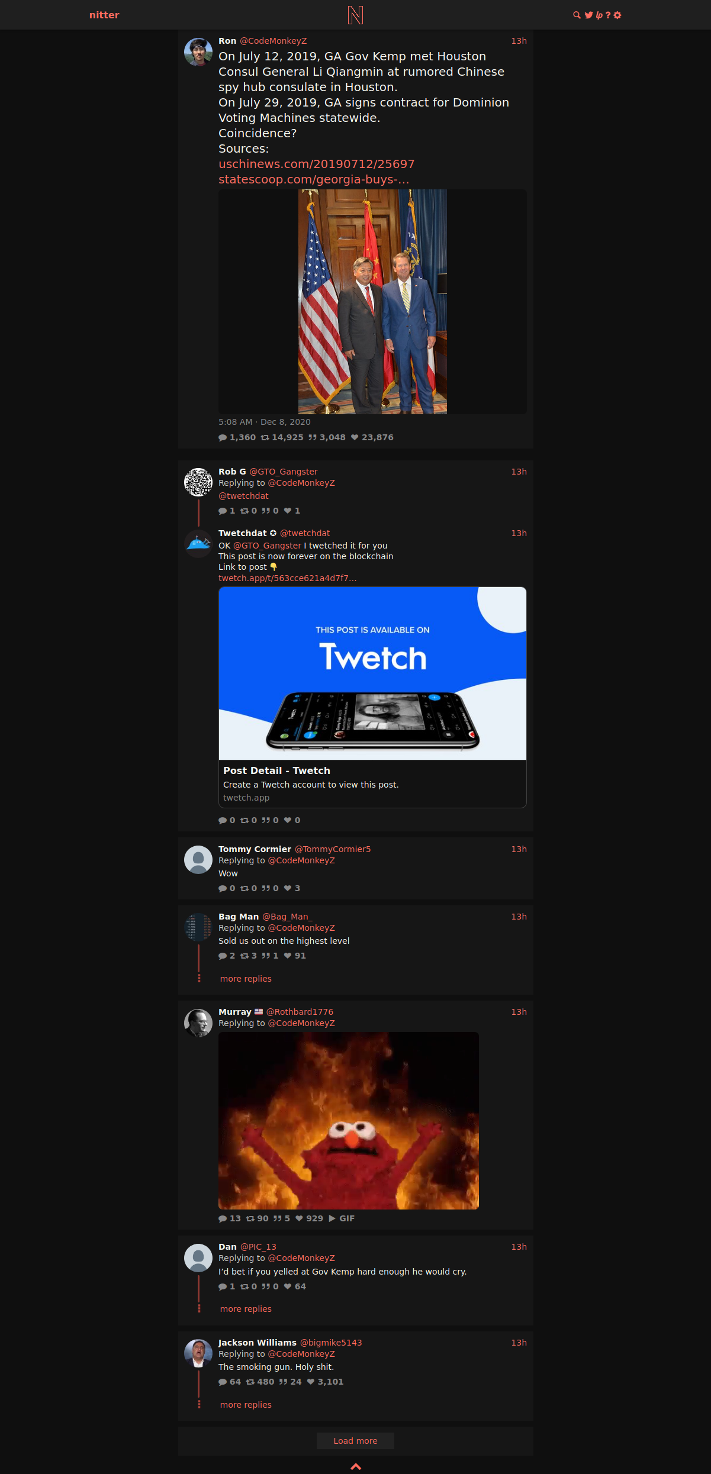The width and height of the screenshot is (711, 1474).
Task: Open @CodeMonkeyZ in Tommy Cormier's reply line
Action: (301, 860)
